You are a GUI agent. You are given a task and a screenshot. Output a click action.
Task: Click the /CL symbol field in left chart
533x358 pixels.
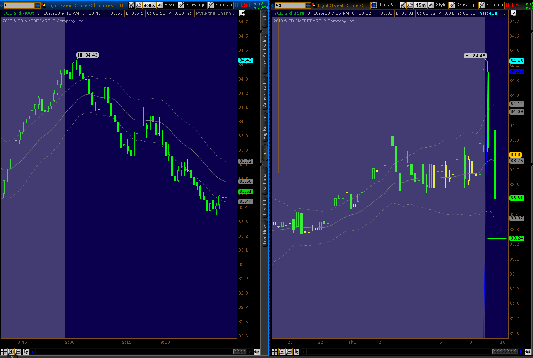click(x=19, y=5)
